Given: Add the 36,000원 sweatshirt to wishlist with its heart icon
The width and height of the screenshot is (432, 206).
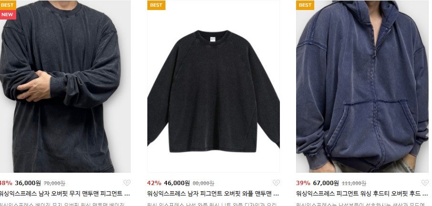Looking at the screenshot, I should click(127, 183).
